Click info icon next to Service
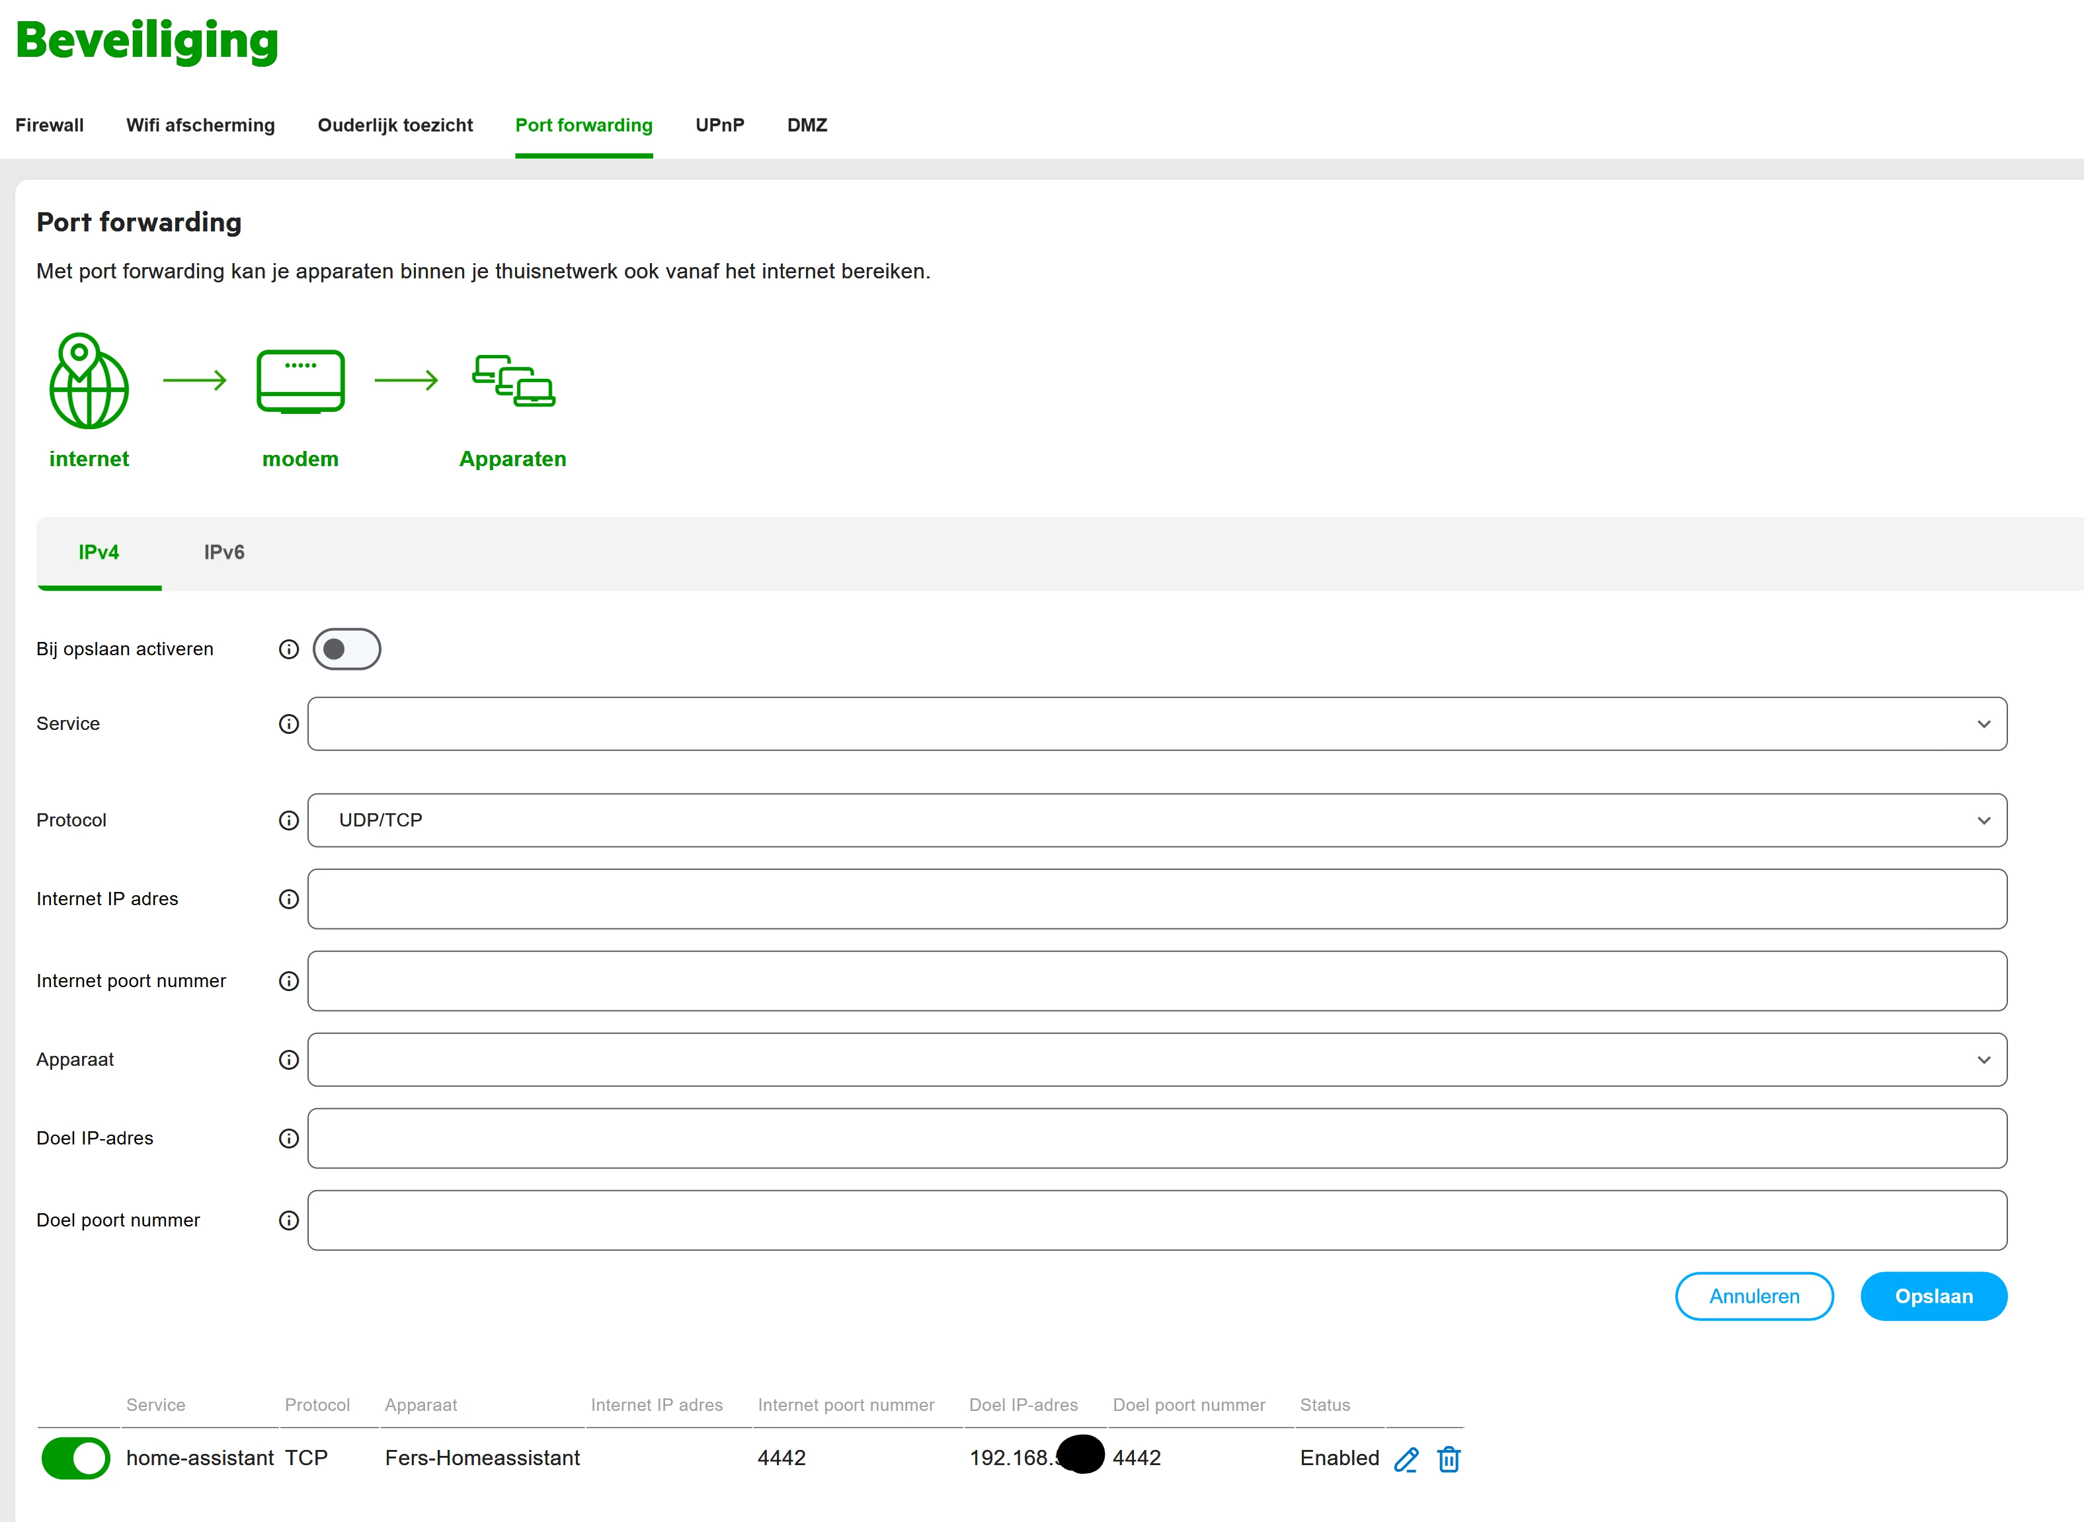This screenshot has width=2084, height=1522. tap(288, 724)
